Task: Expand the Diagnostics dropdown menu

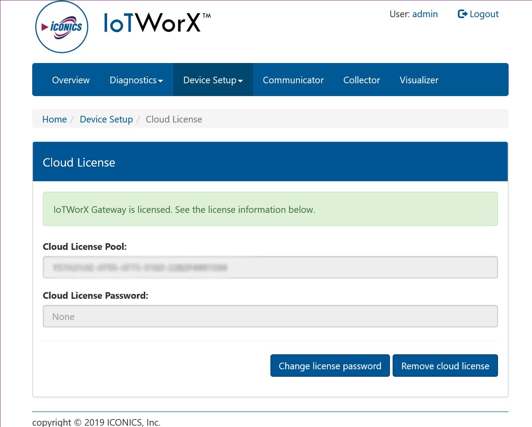Action: (136, 80)
